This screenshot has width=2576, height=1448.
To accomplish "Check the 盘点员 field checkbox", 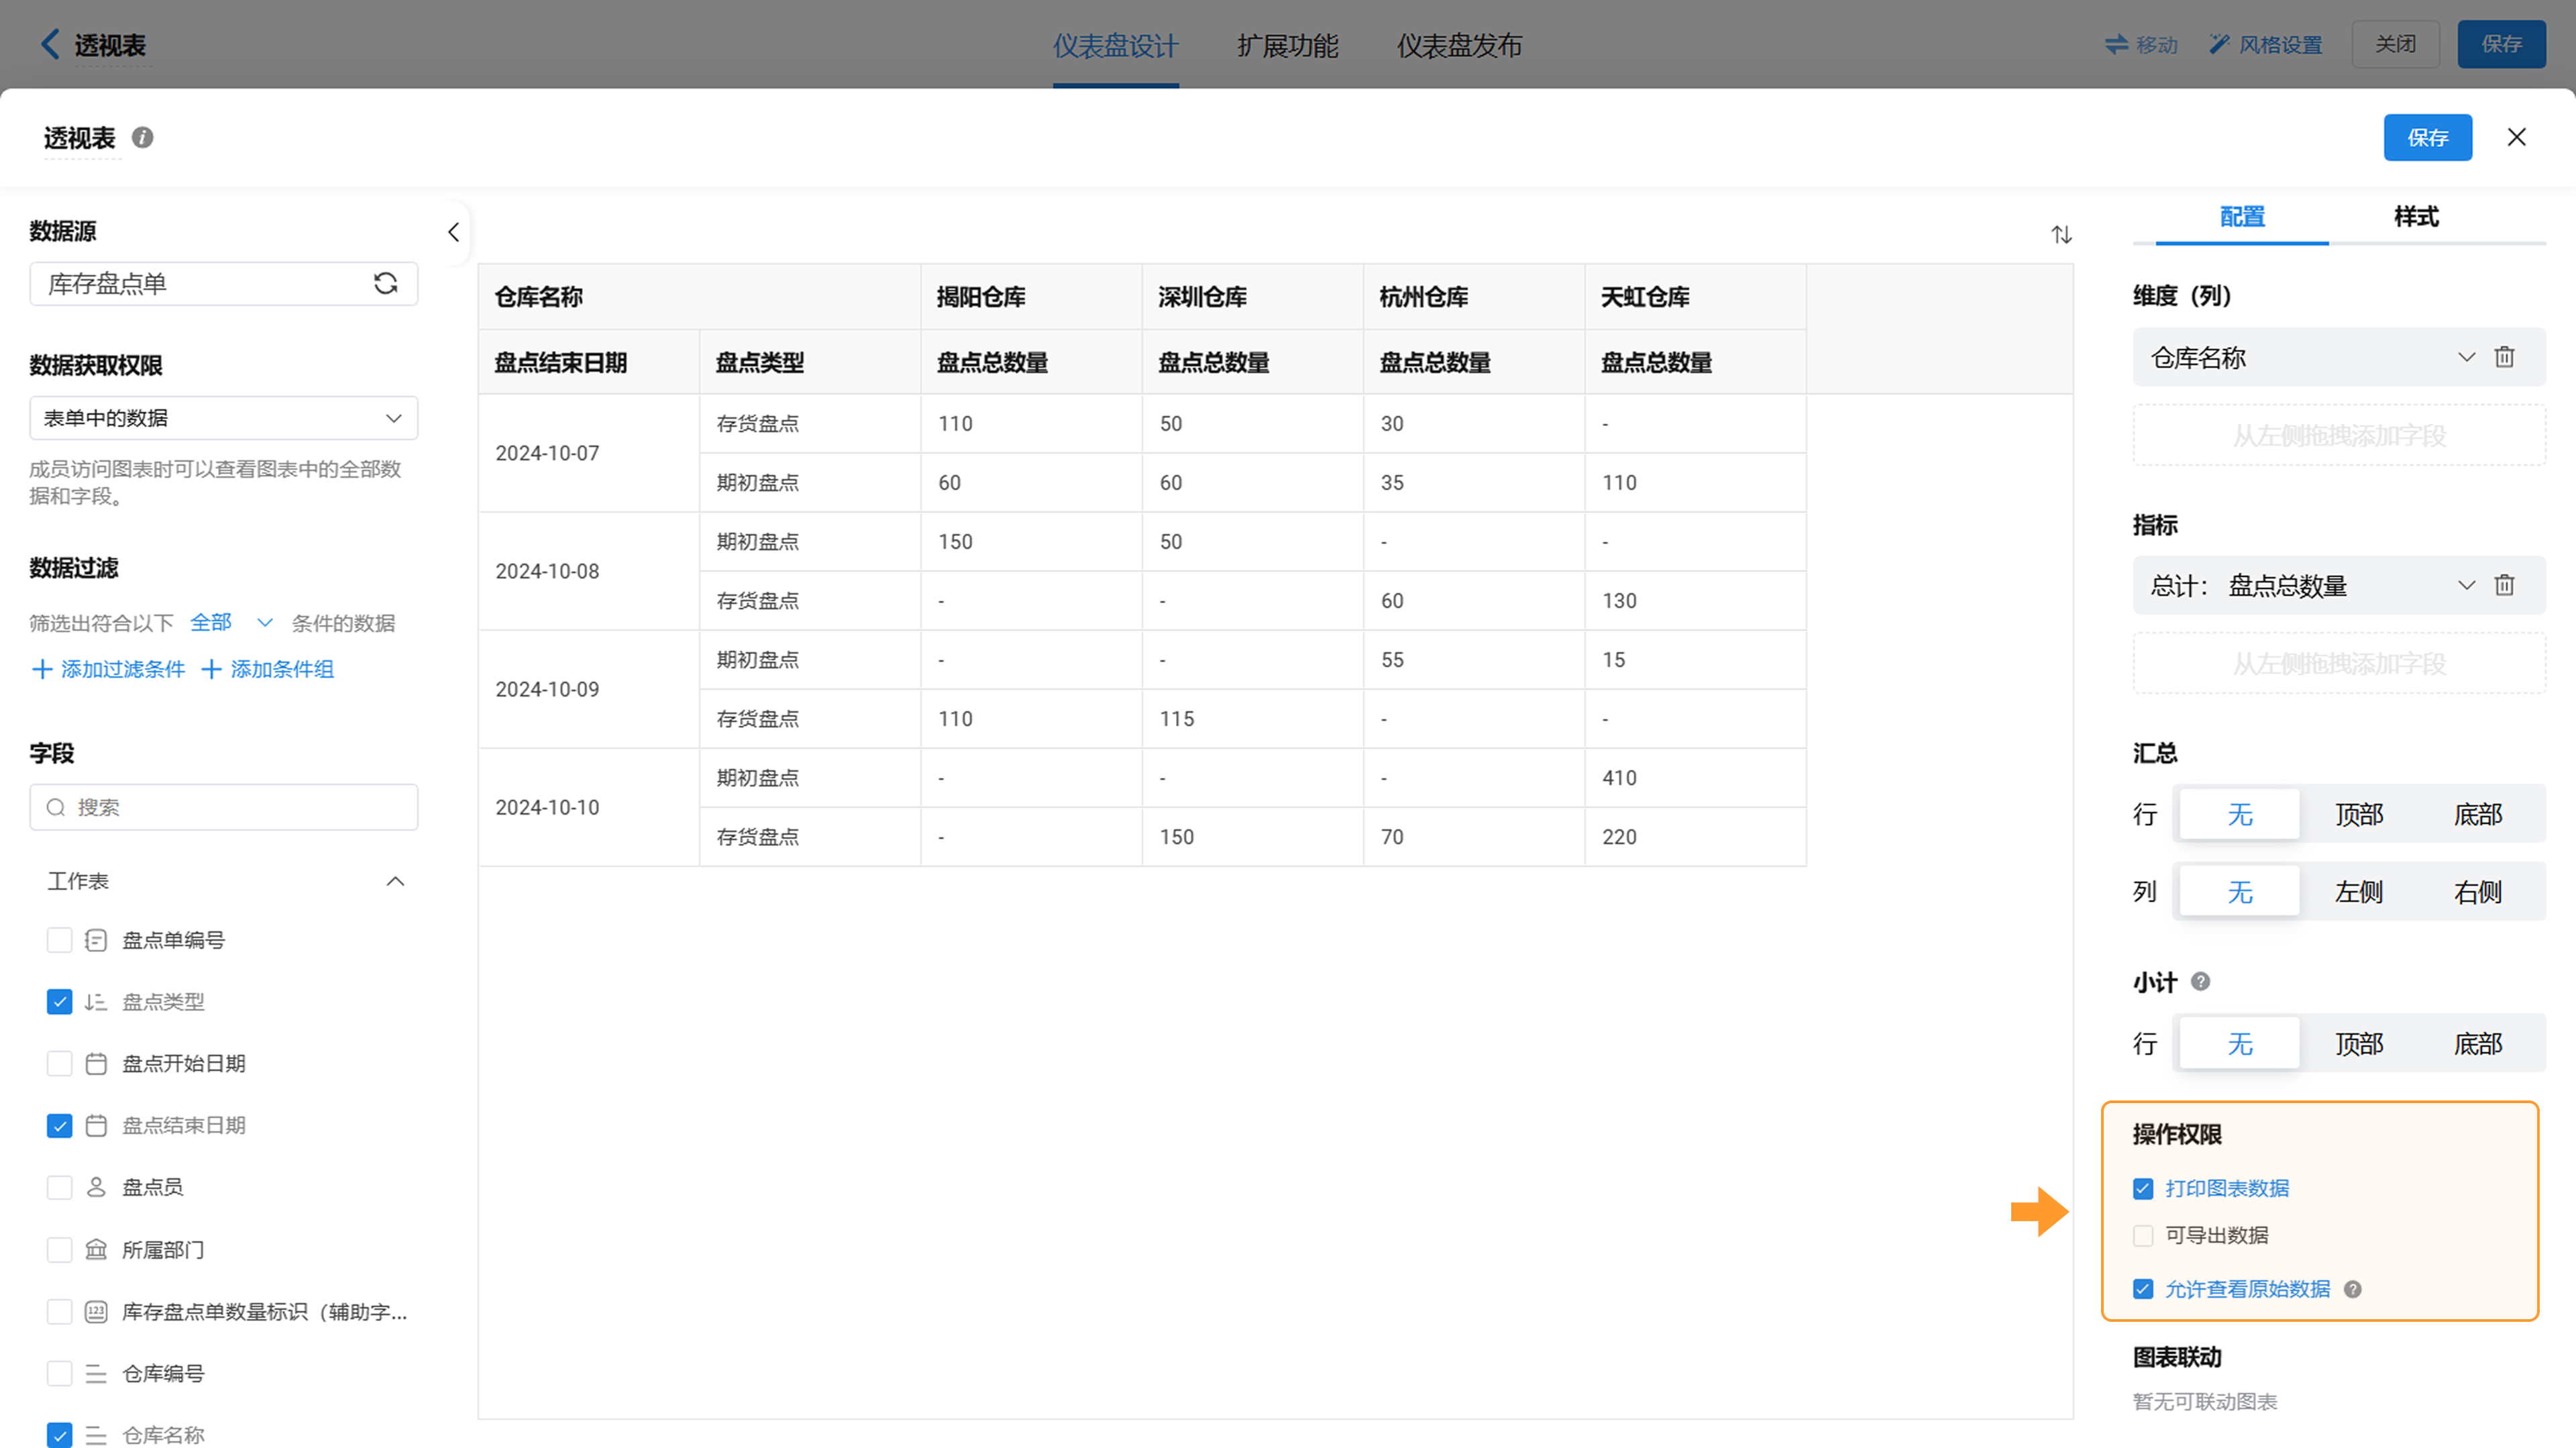I will click(x=60, y=1187).
